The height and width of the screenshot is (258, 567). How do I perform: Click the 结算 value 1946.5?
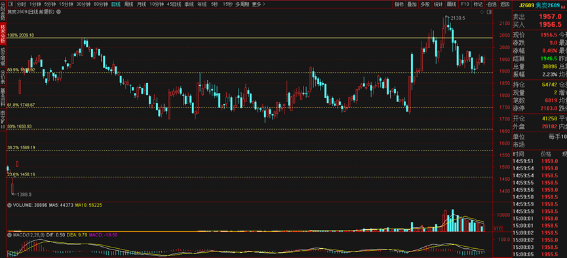[549, 58]
